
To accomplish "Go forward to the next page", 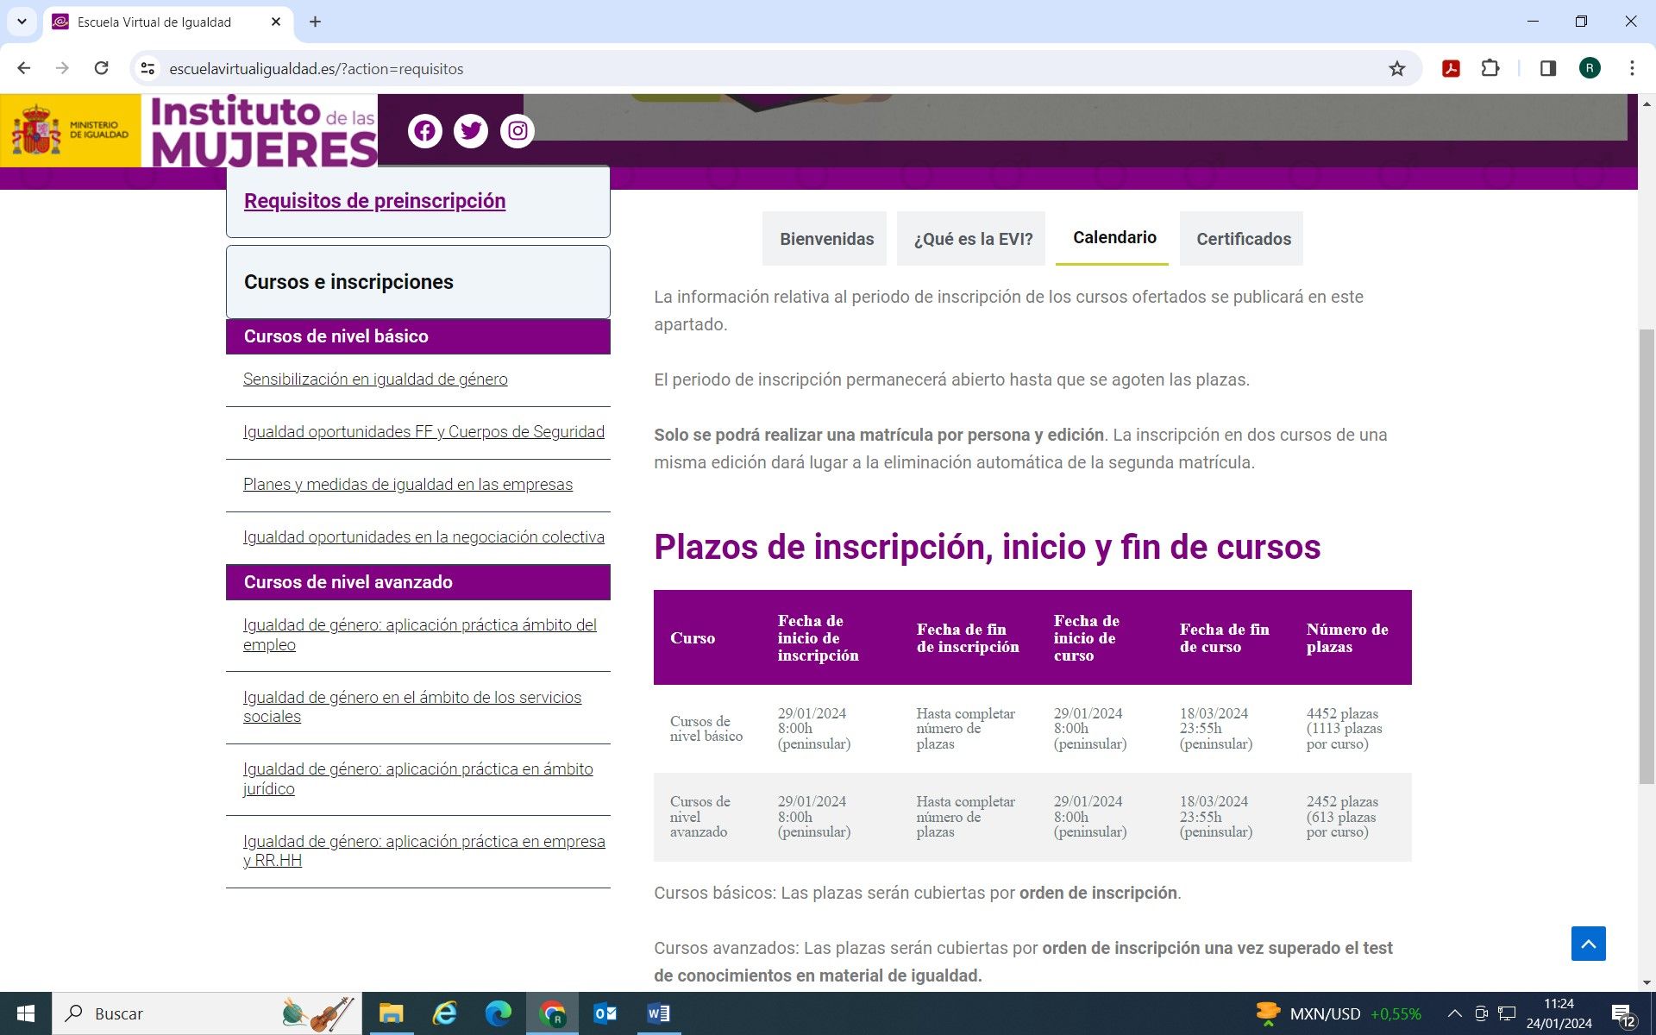I will pyautogui.click(x=62, y=68).
